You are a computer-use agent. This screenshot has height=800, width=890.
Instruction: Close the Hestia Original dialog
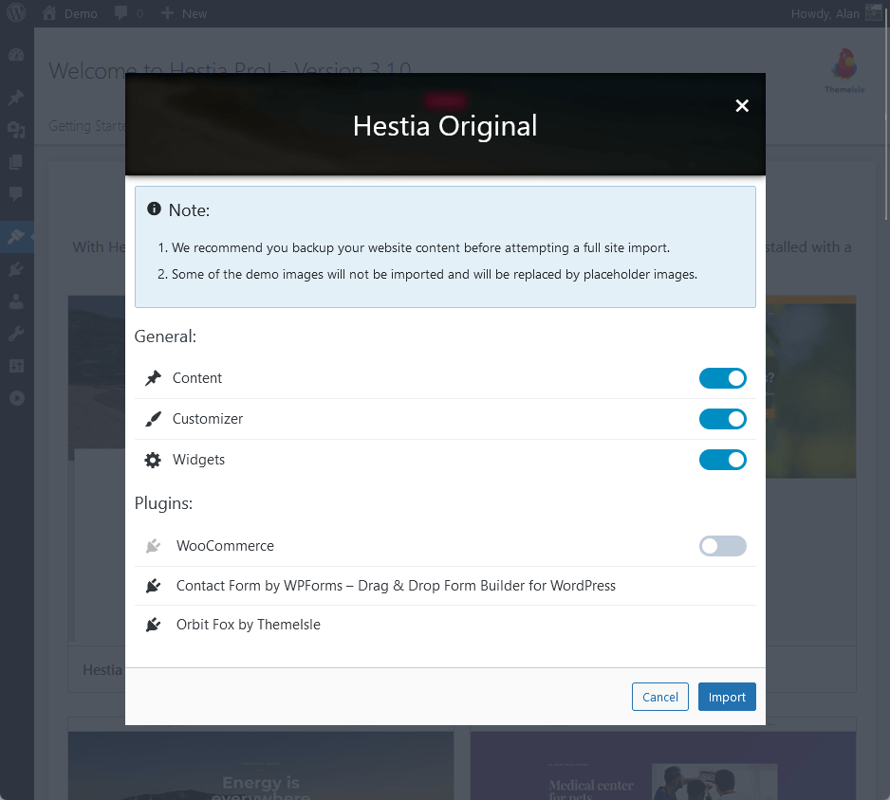[742, 106]
